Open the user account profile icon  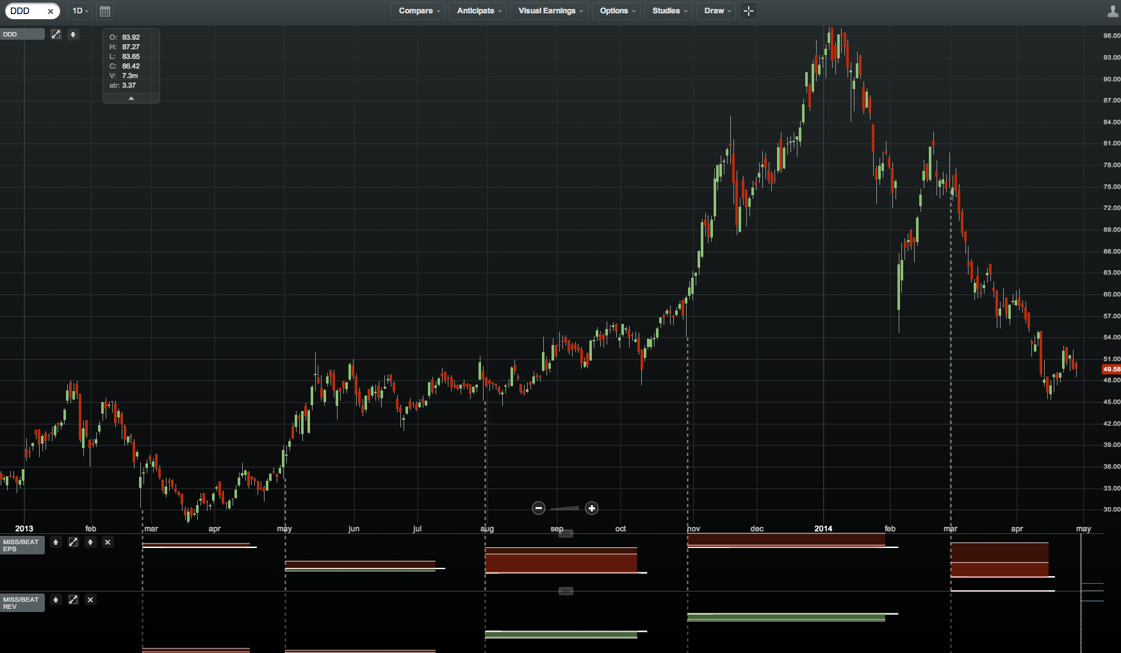pyautogui.click(x=1113, y=11)
